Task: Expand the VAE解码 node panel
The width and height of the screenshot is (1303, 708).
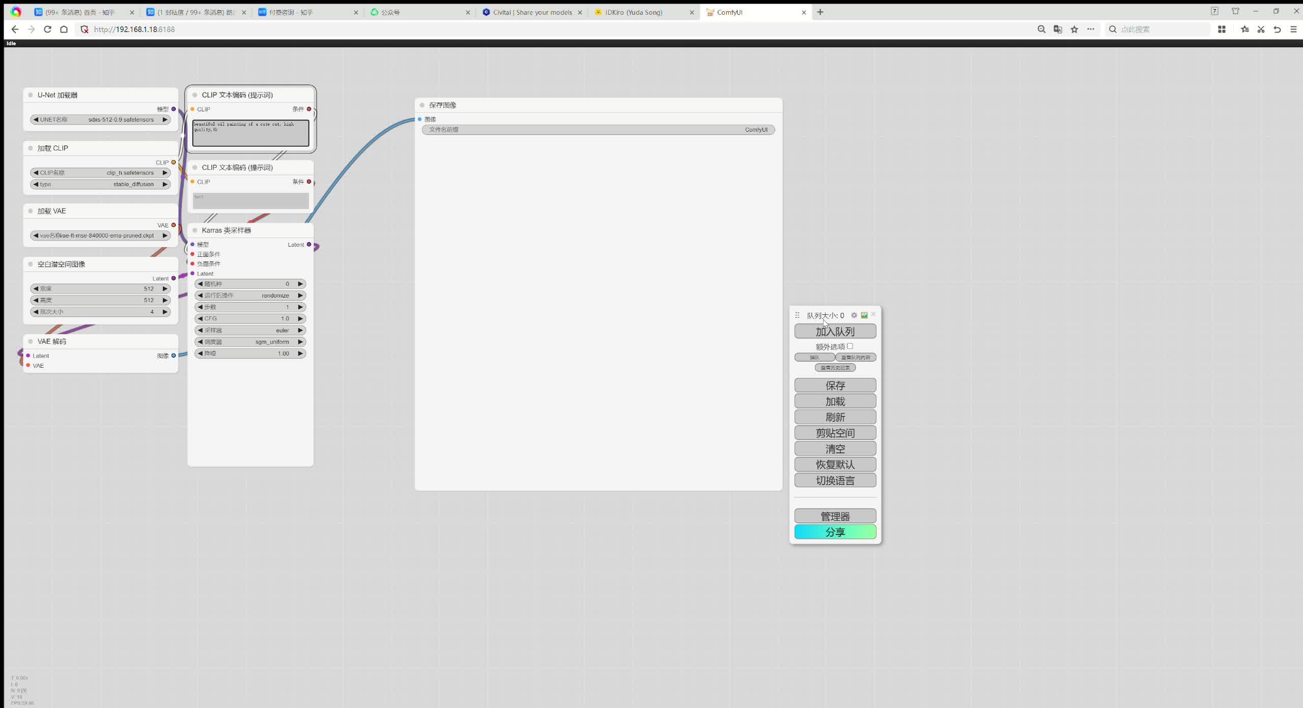Action: coord(30,341)
